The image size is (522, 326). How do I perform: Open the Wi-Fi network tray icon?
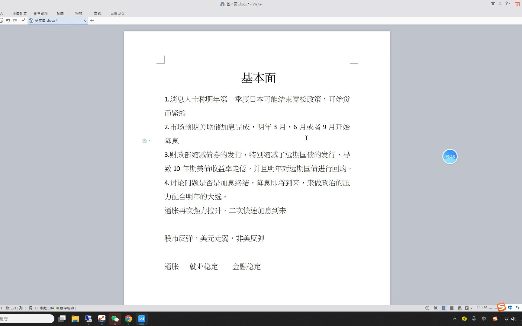click(x=507, y=319)
